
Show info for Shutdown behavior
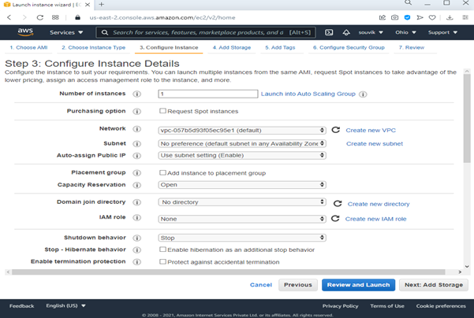coord(137,238)
